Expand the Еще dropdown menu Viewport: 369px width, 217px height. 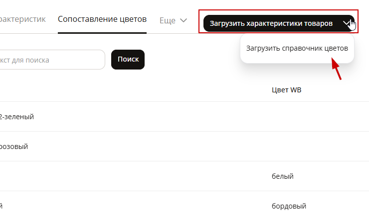coord(173,21)
